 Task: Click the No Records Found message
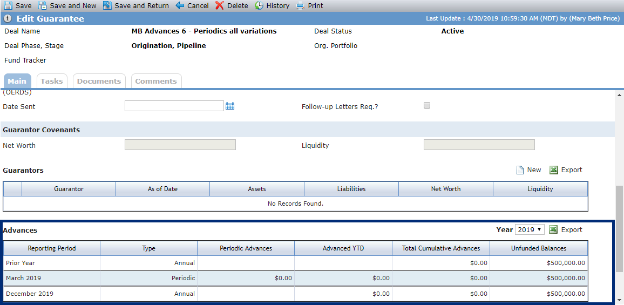coord(296,204)
